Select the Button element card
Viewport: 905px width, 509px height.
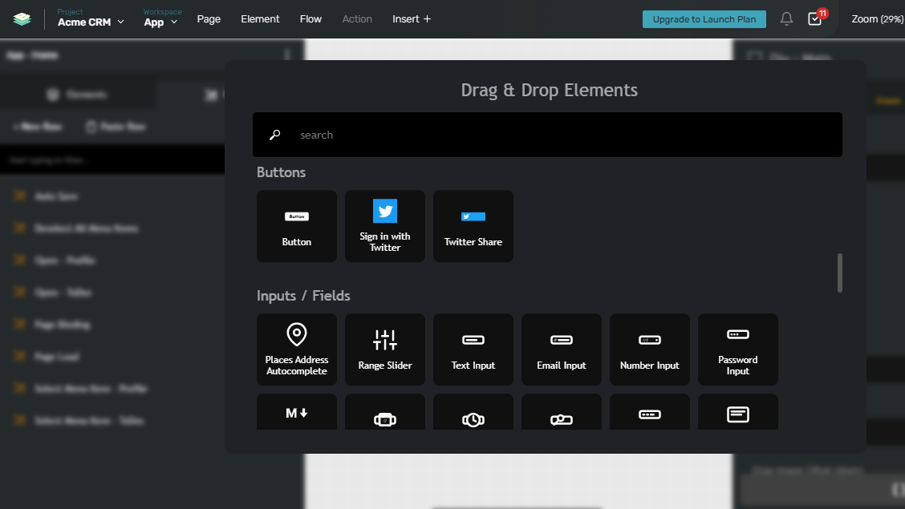[x=297, y=226]
